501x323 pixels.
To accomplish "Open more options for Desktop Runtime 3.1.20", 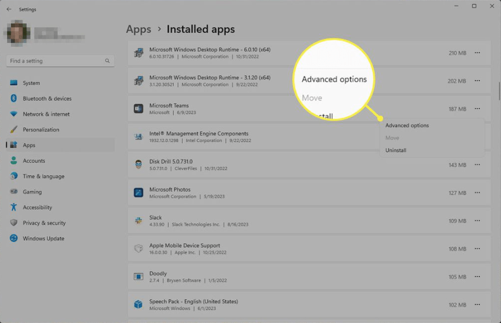I will click(x=477, y=81).
